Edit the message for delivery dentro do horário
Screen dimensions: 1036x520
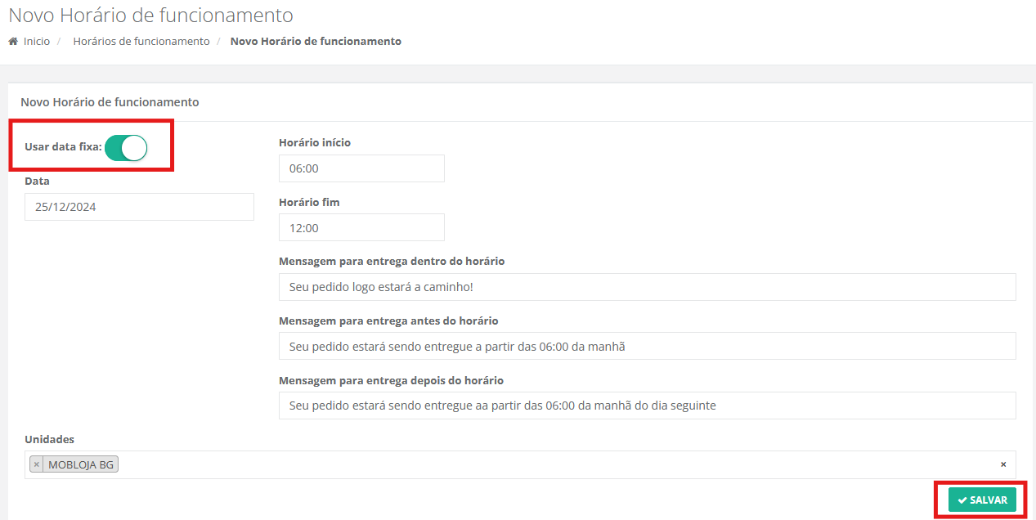646,287
